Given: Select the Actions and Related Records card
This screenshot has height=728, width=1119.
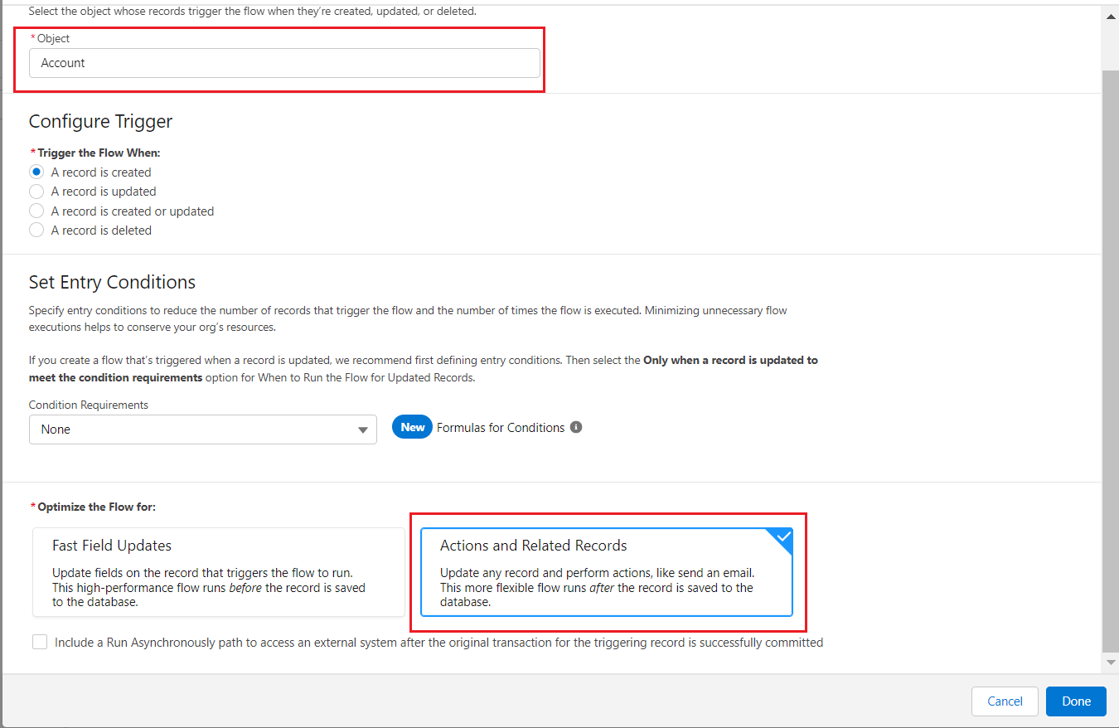Looking at the screenshot, I should tap(607, 572).
